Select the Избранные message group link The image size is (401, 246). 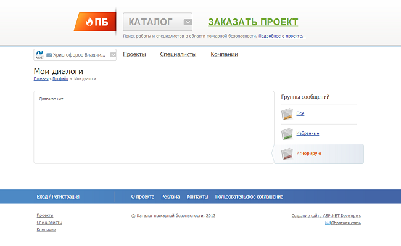pyautogui.click(x=308, y=133)
